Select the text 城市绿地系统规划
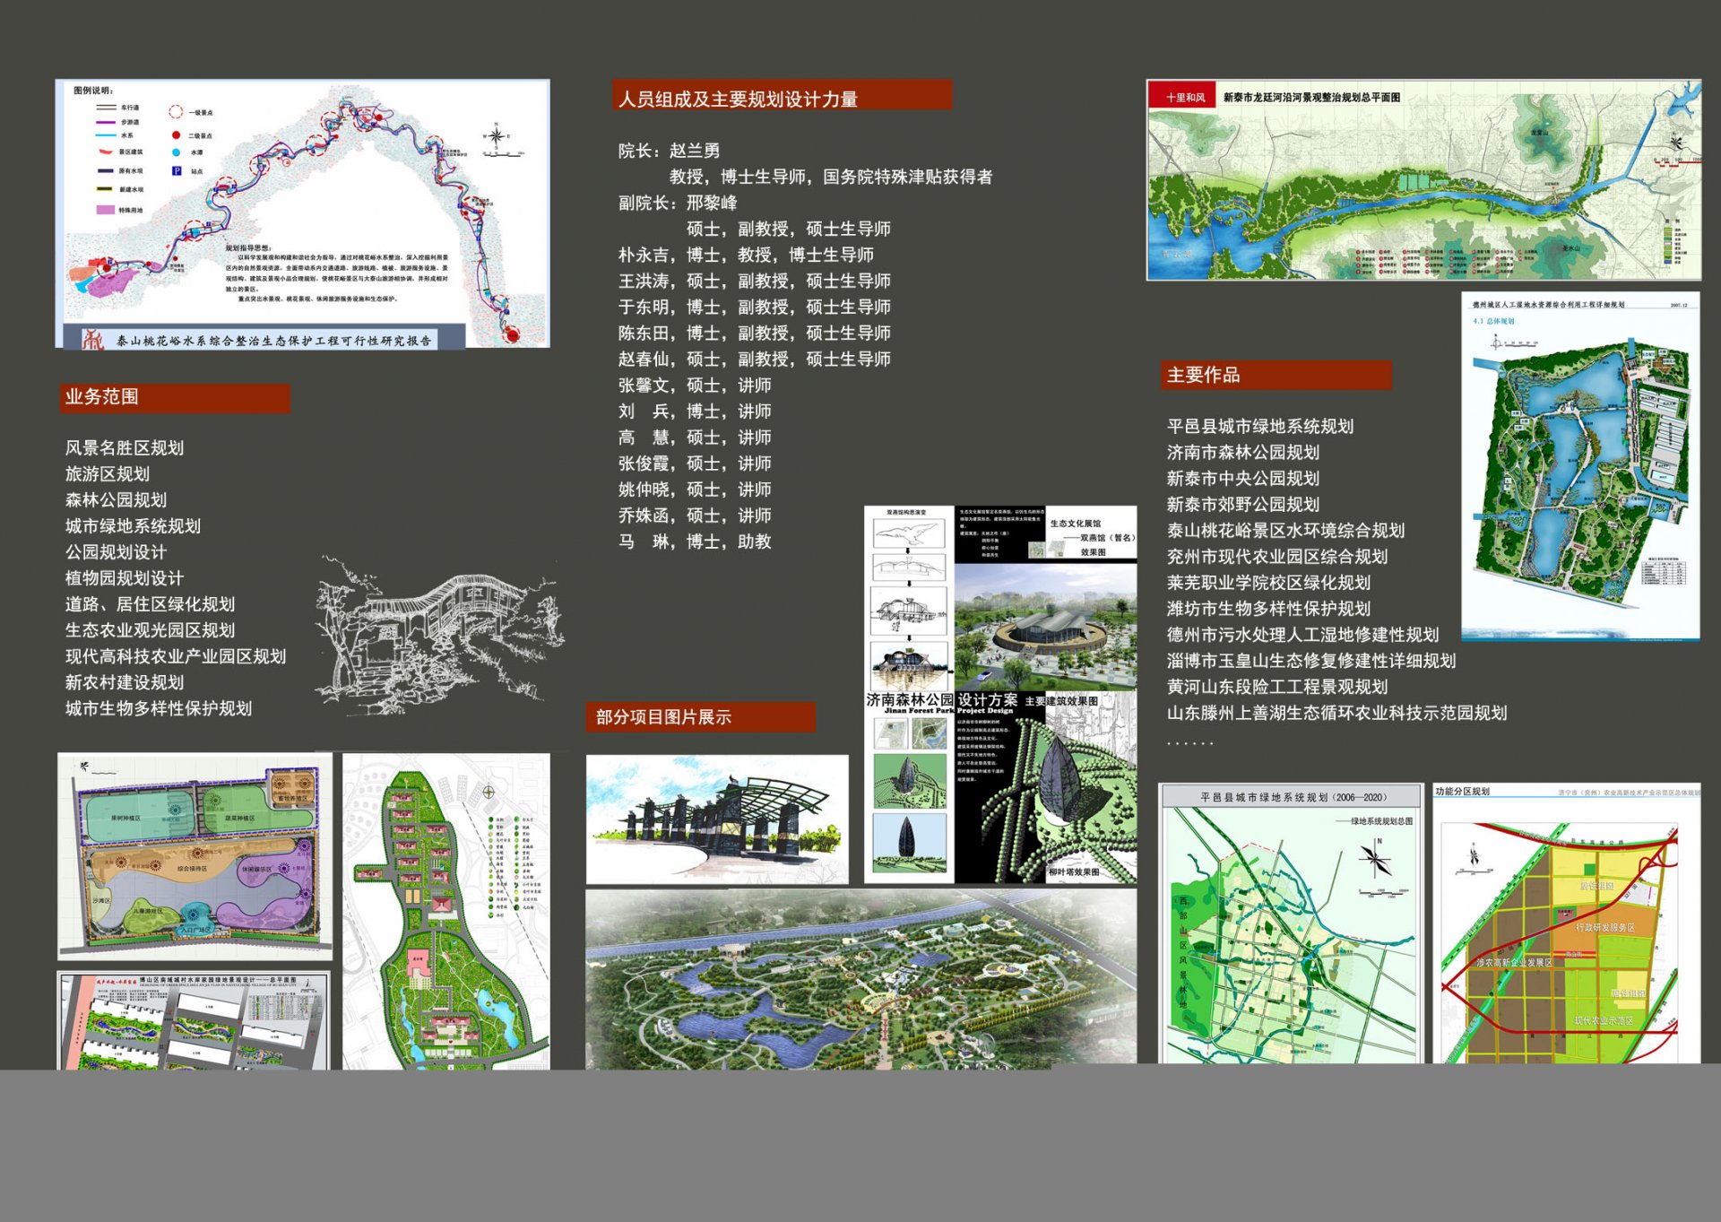 pos(133,525)
